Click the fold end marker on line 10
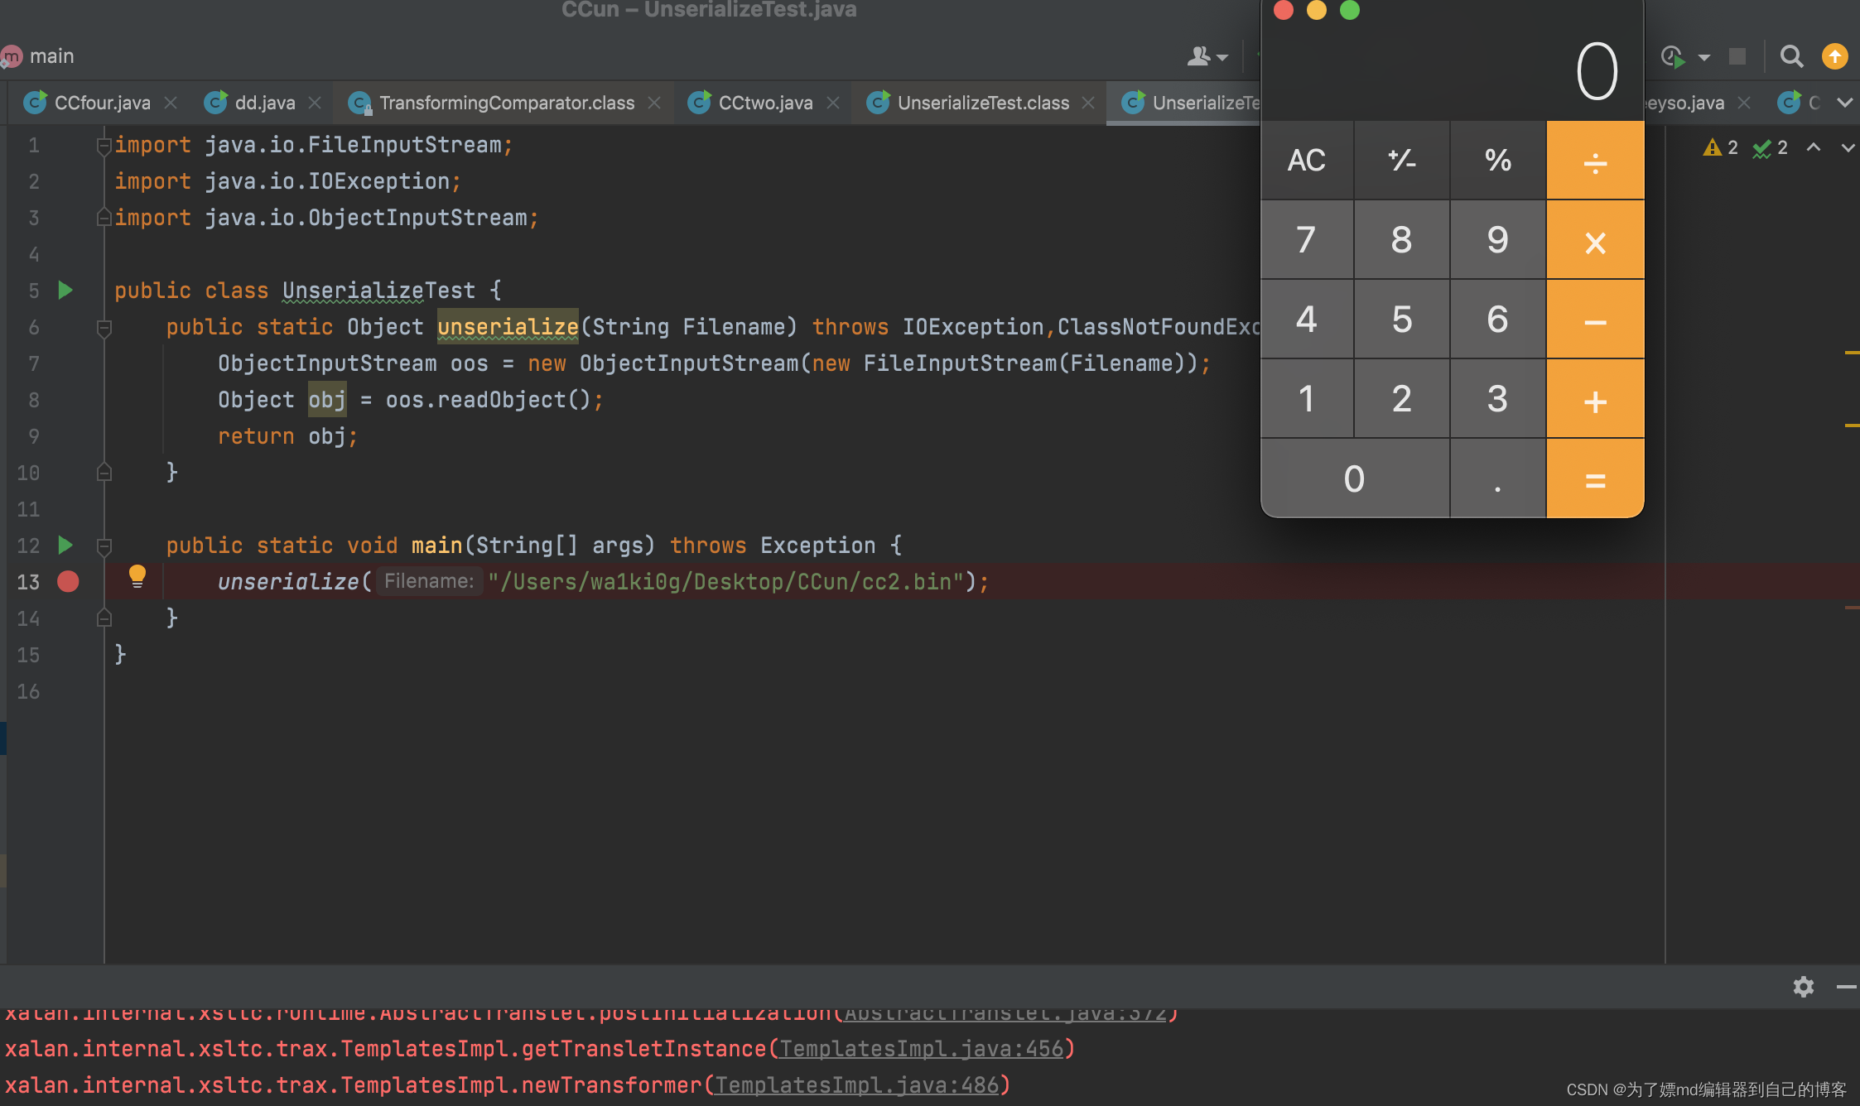 tap(104, 472)
